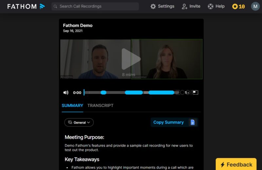The width and height of the screenshot is (262, 170).
Task: Click the search magnifier icon
Action: pyautogui.click(x=55, y=7)
